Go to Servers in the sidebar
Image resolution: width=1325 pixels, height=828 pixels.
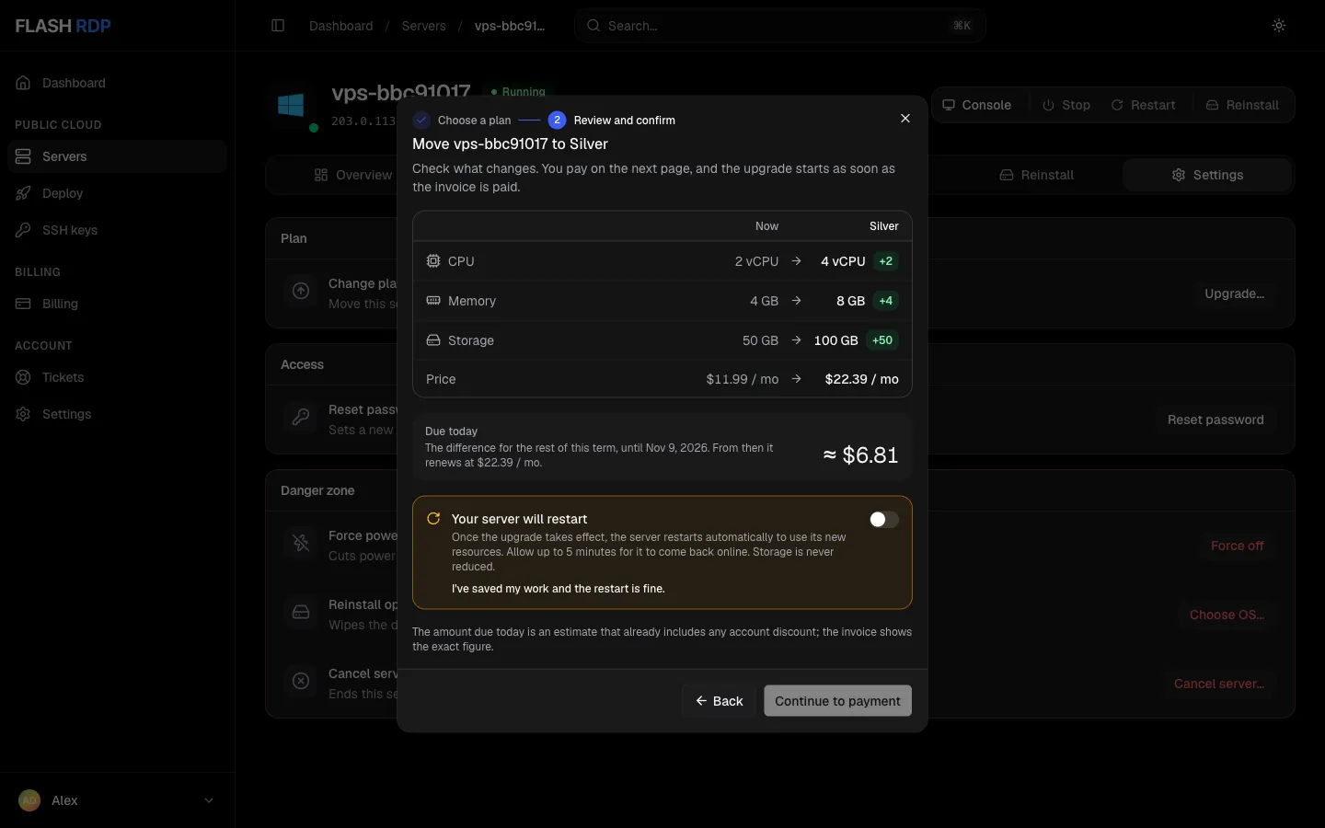click(117, 156)
